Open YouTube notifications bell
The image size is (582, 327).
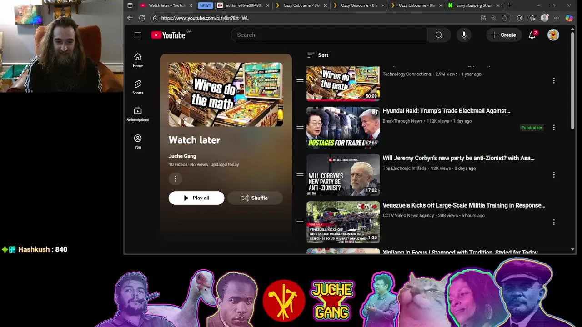pos(532,35)
